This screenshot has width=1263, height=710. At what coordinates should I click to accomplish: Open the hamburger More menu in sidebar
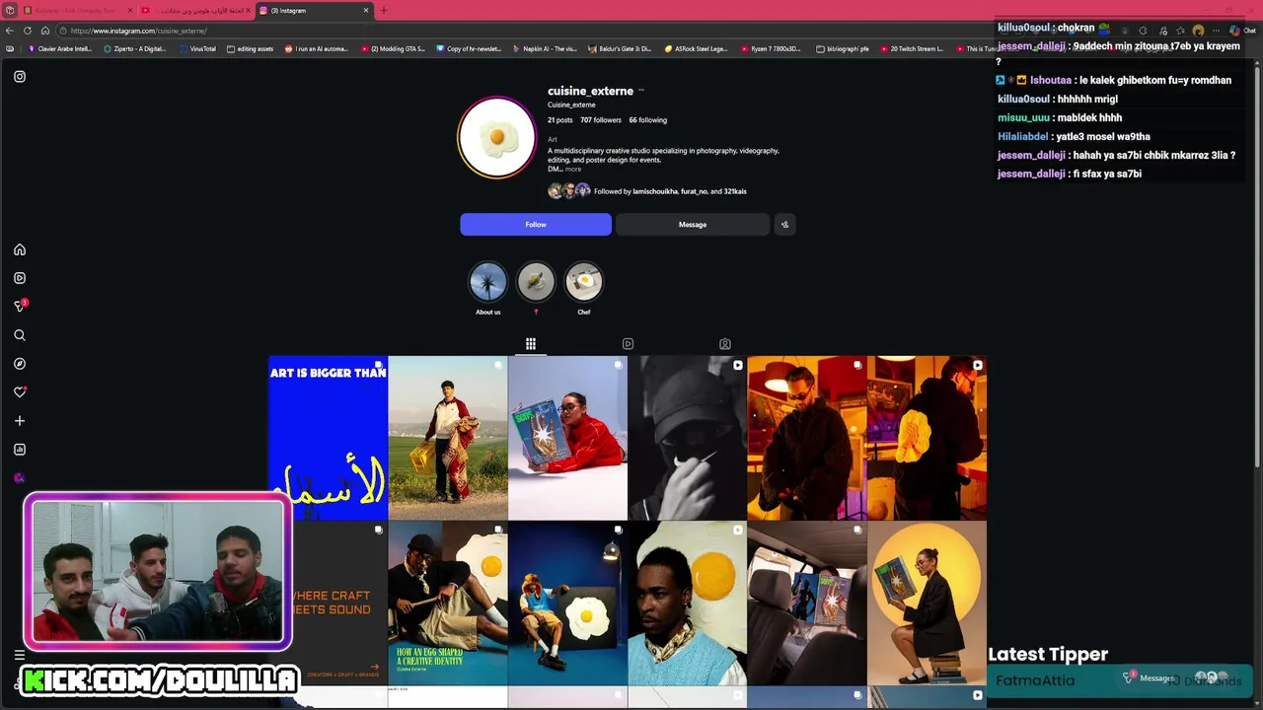coord(19,655)
